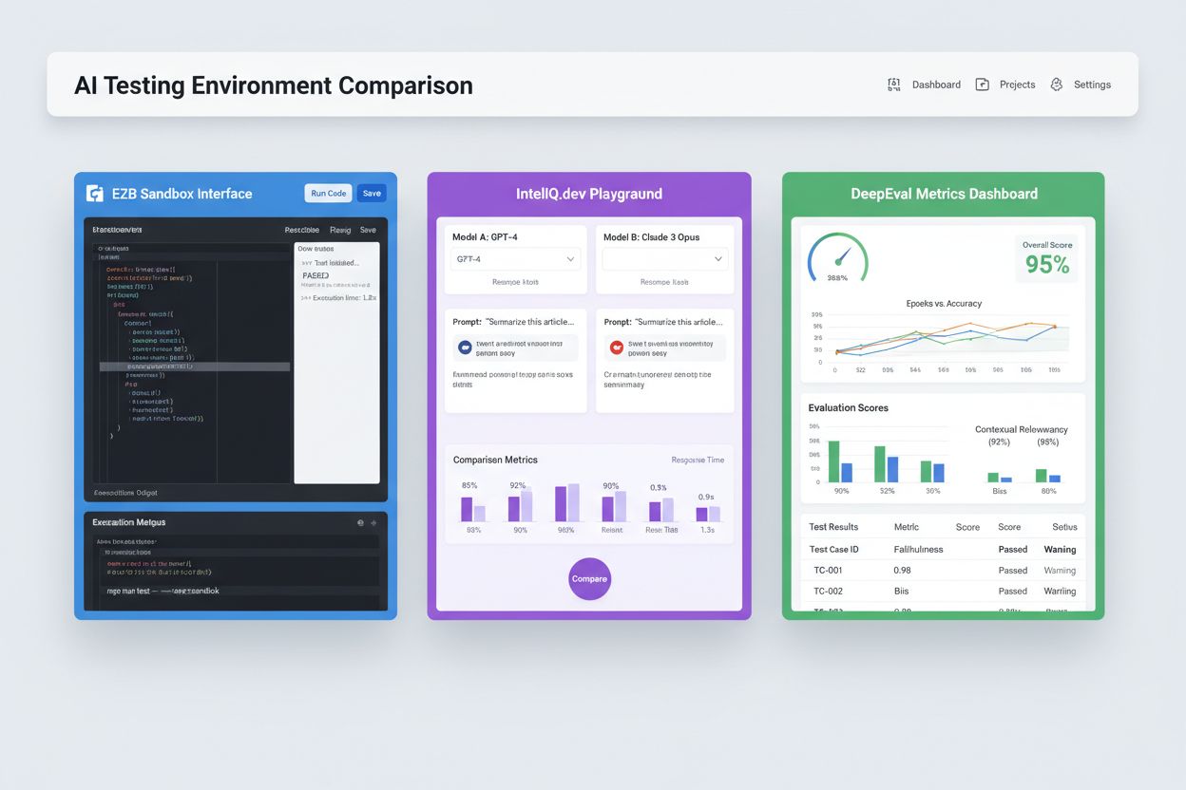Open the GPT-4 model dropdown under Model A

[x=515, y=258]
